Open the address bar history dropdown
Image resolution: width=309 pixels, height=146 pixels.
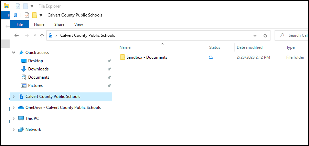[x=255, y=36]
